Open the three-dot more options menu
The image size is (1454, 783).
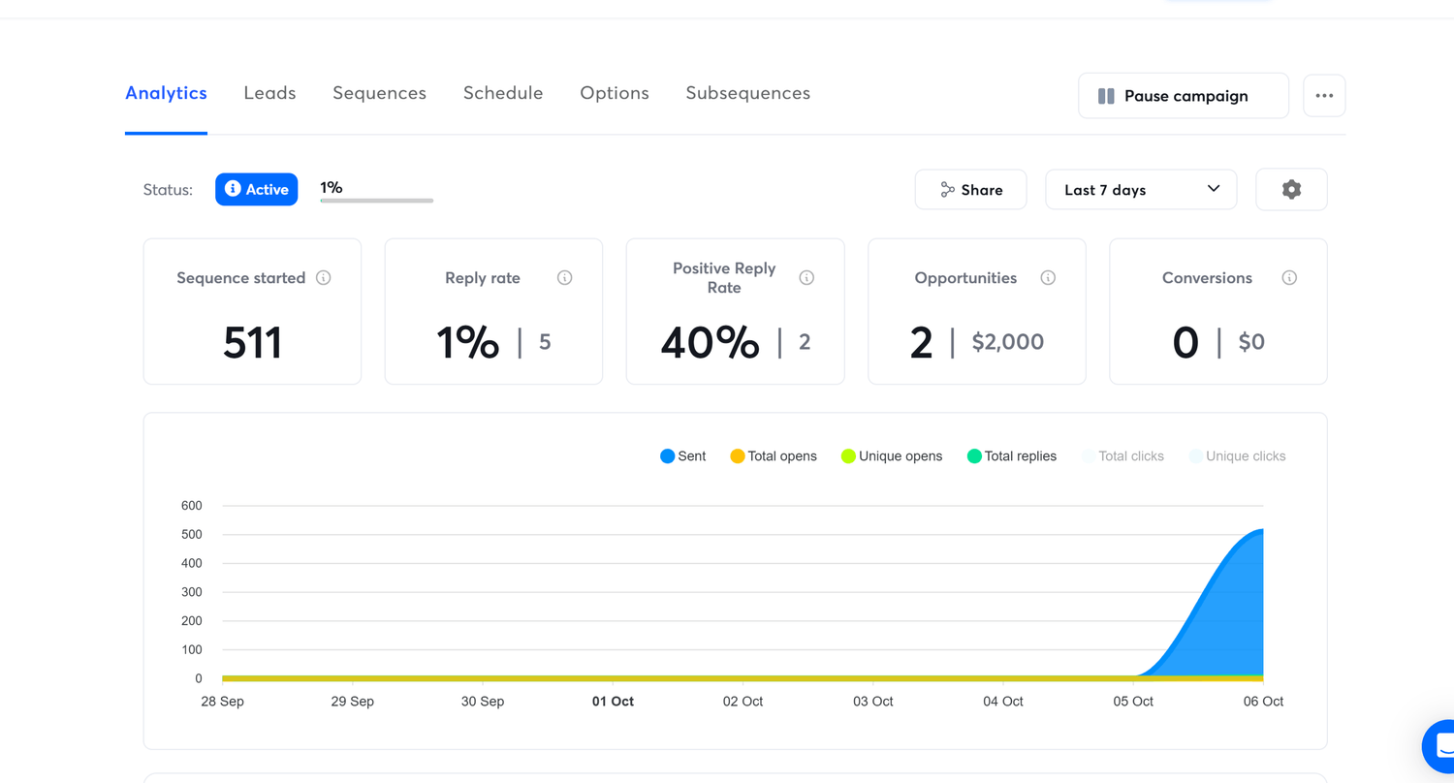pos(1324,96)
